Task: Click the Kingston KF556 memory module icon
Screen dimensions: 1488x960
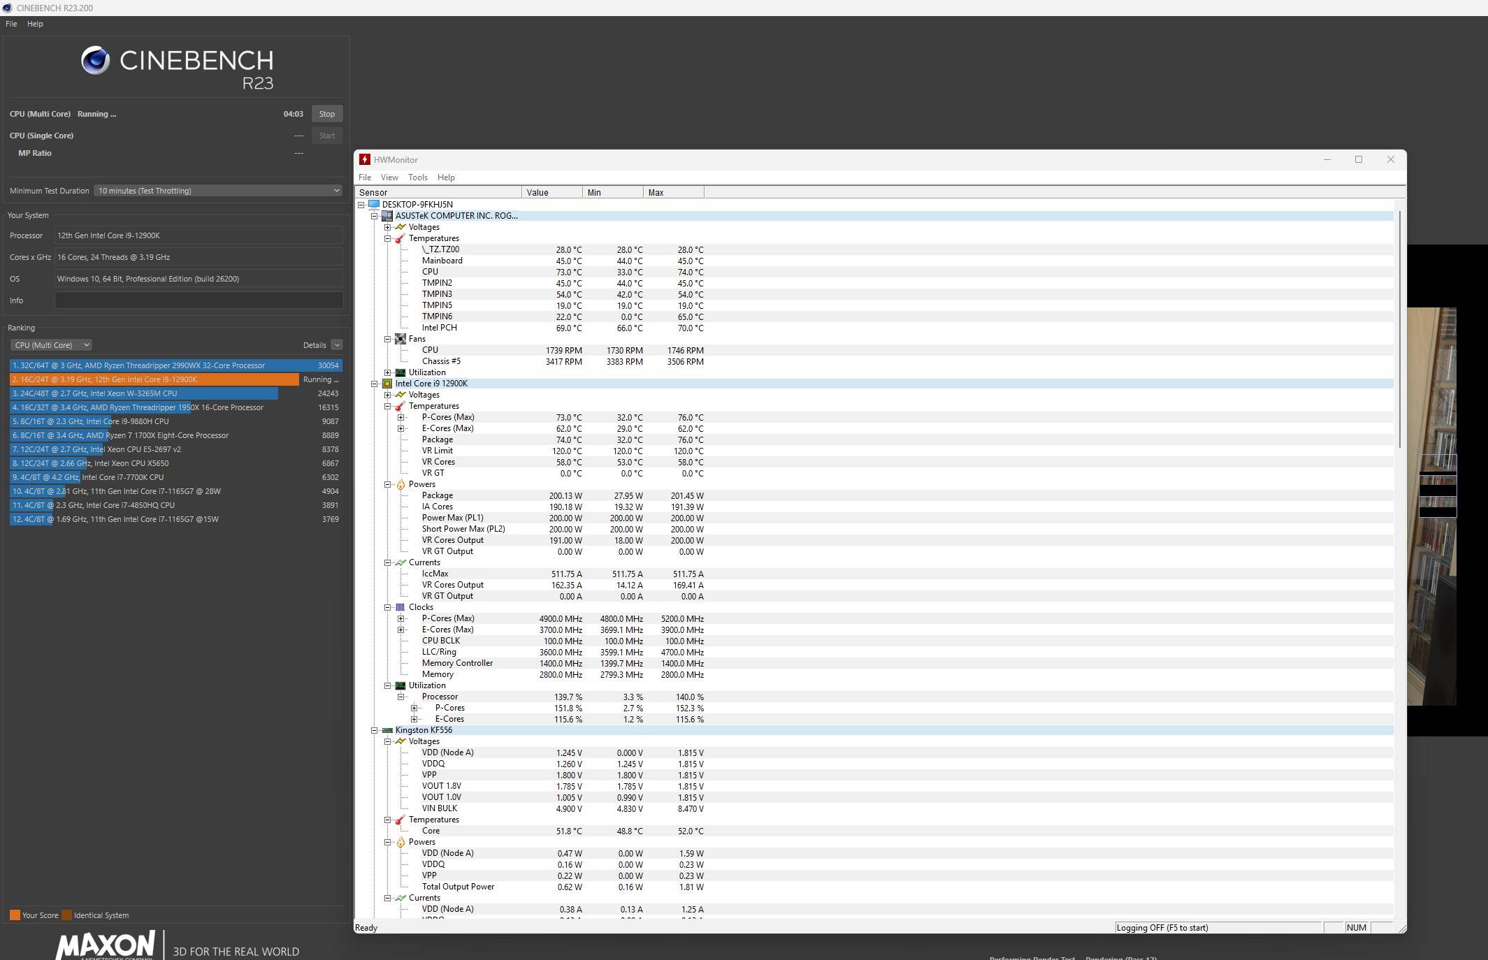Action: (x=387, y=730)
